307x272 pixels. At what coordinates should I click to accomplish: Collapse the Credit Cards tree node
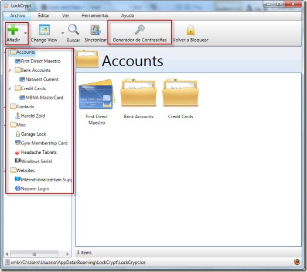pos(9,88)
